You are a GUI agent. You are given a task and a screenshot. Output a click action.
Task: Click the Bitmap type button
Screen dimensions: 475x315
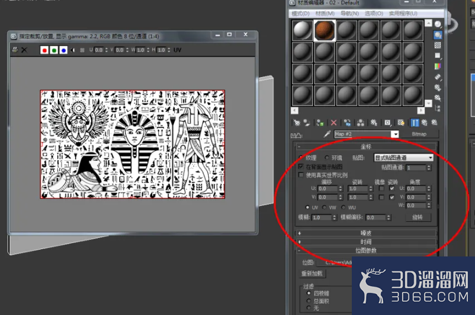coord(419,134)
